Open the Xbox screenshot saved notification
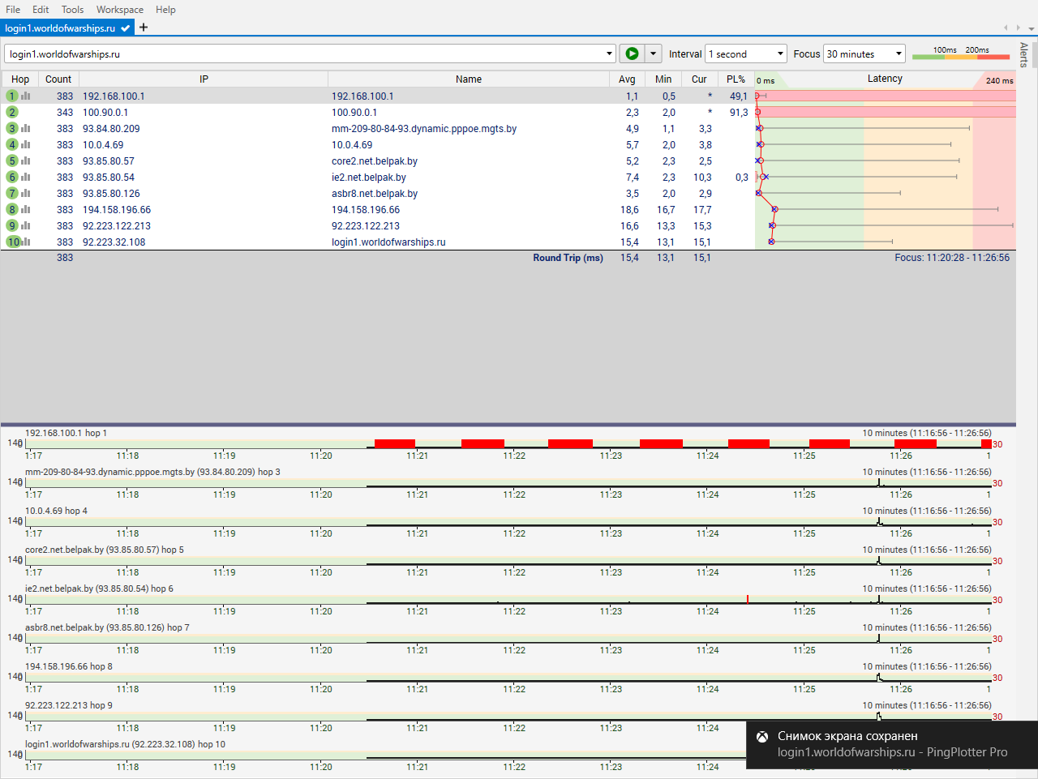This screenshot has width=1038, height=779. tap(892, 744)
